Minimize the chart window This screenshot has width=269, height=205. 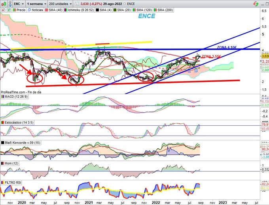[263, 4]
